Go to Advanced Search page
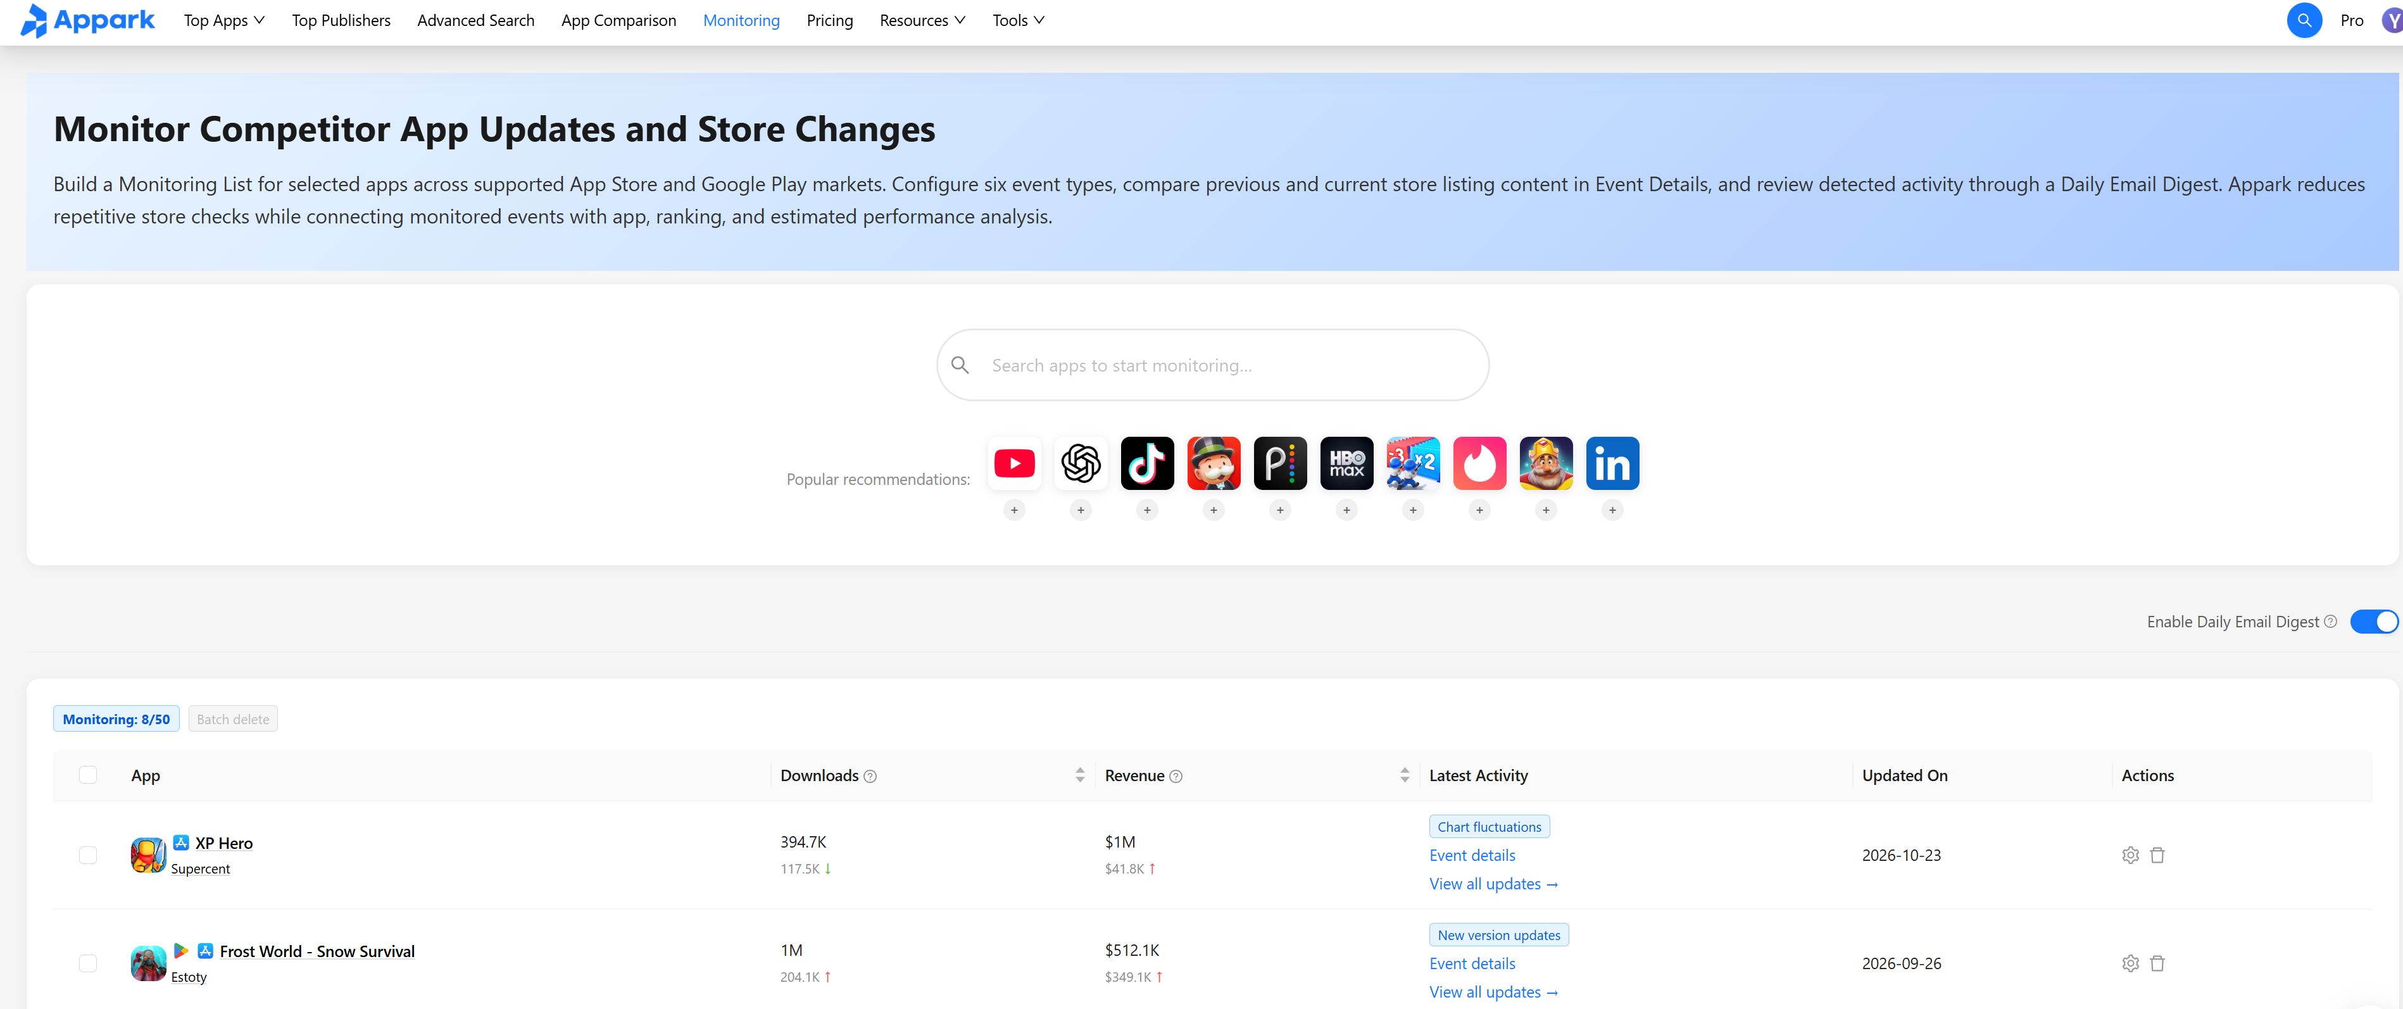This screenshot has height=1009, width=2403. tap(476, 20)
